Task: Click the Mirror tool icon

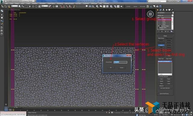Action: point(90,6)
